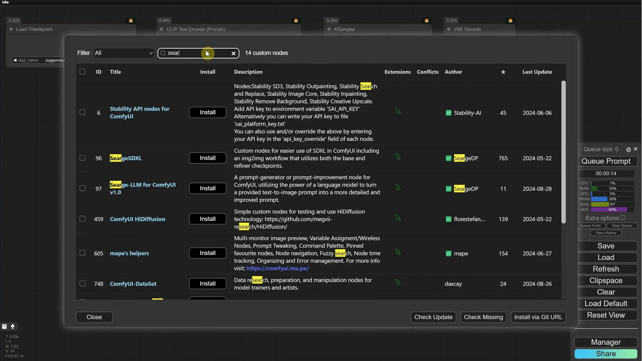642x361 pixels.
Task: Click the extension icon on ComfyUI-DataSet row
Action: coord(398,282)
